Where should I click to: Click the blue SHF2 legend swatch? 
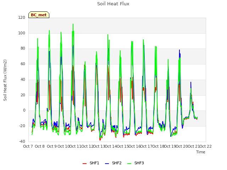pos(107,164)
